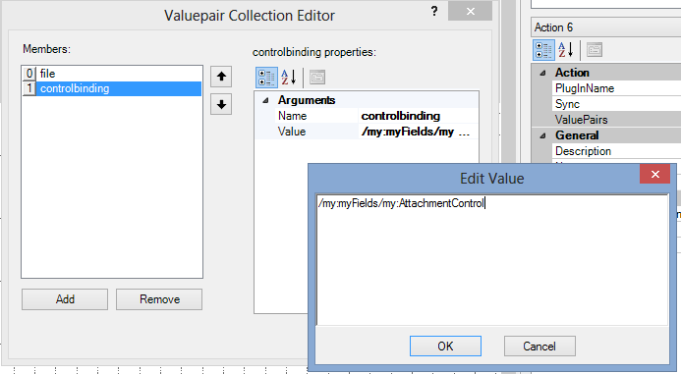Click the Action 6 panel header
Screen dimensions: 681x374
tap(606, 27)
